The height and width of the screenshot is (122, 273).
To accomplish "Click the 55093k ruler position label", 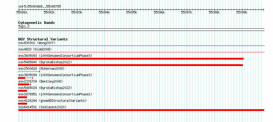I will coord(77,12).
